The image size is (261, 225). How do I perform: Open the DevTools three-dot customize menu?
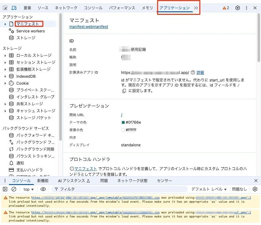[246, 8]
